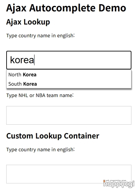Click the word Demo in page title

pyautogui.click(x=112, y=8)
